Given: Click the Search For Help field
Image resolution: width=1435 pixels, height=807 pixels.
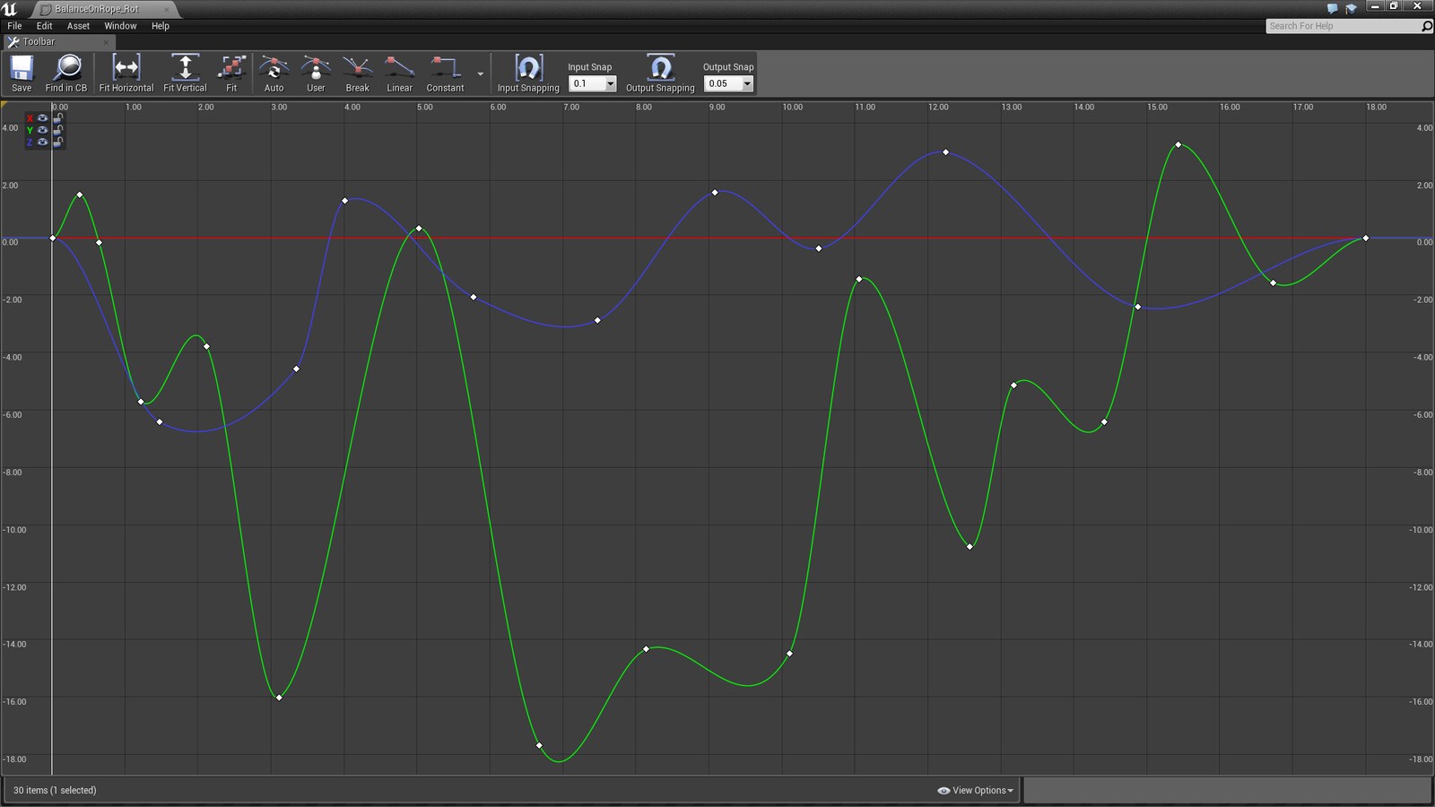Looking at the screenshot, I should [x=1341, y=26].
